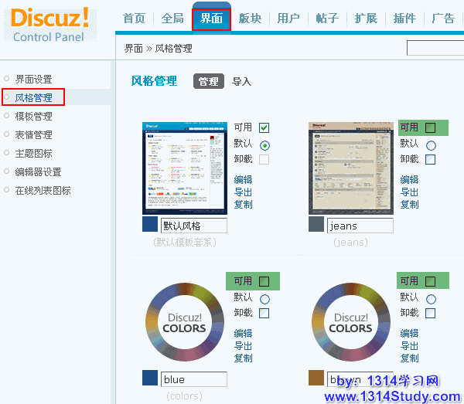This screenshot has height=404, width=464.
Task: Click 导出 link for jeans style
Action: [x=409, y=192]
